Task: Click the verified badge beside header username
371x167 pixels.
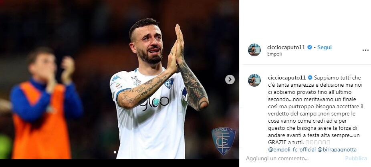Action: point(309,47)
